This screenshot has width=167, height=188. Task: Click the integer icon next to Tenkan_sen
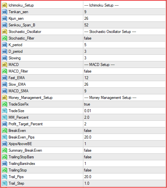point(5,12)
